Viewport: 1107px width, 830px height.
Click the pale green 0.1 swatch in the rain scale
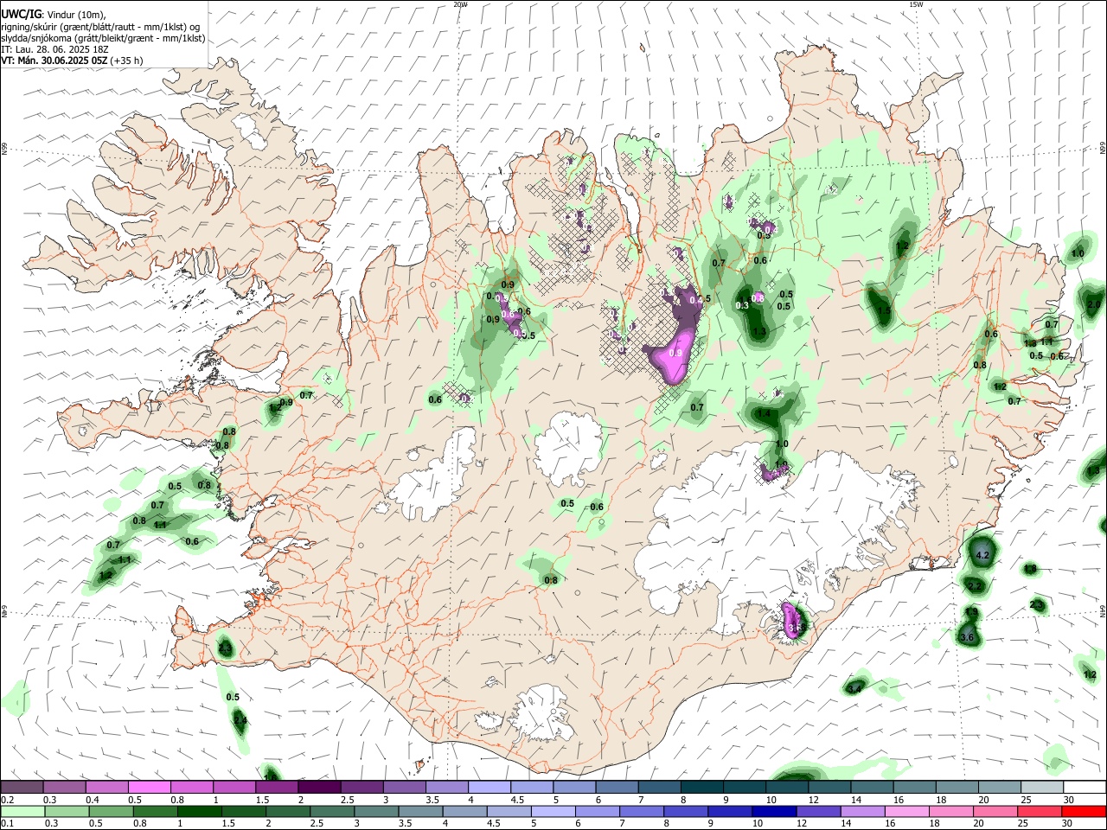[x=22, y=811]
